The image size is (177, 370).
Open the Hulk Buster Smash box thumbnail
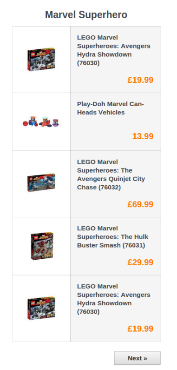pos(42,246)
